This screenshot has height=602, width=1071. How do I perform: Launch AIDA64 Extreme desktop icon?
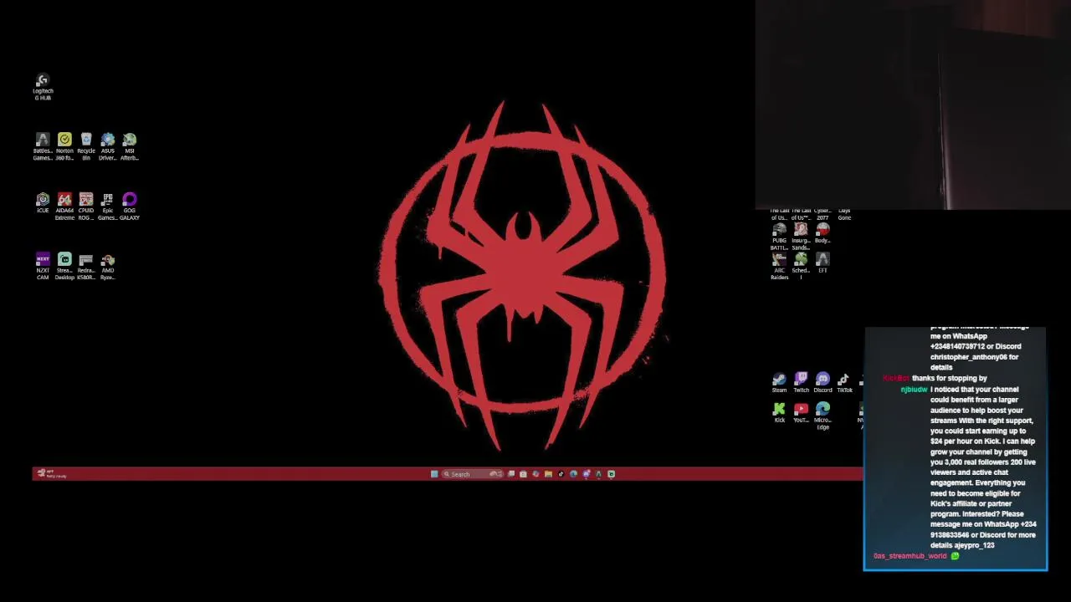pos(64,207)
